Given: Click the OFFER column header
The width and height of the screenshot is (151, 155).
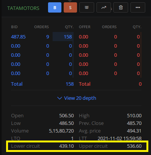Looking at the screenshot, I should tap(85, 27).
